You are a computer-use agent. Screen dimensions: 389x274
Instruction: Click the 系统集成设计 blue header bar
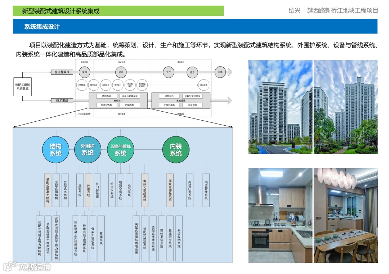(195, 26)
